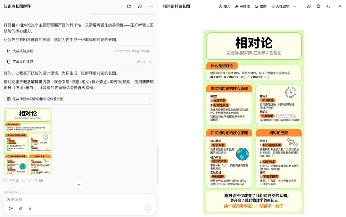The height and width of the screenshot is (217, 346).
Task: Open more tools menu after 无痕改字
Action: [296, 6]
